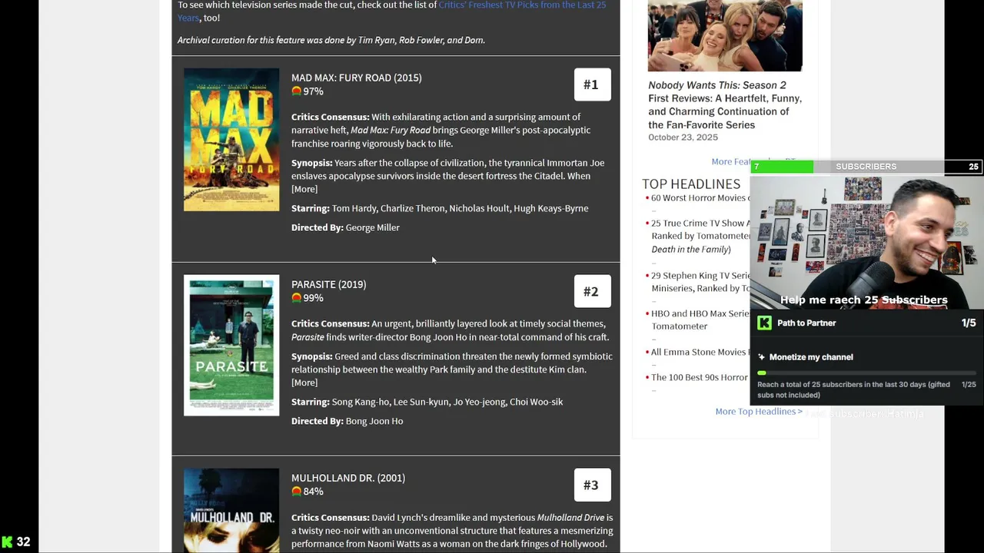Image resolution: width=984 pixels, height=553 pixels.
Task: Click Bong Joon Ho in Directed By line
Action: pos(374,421)
